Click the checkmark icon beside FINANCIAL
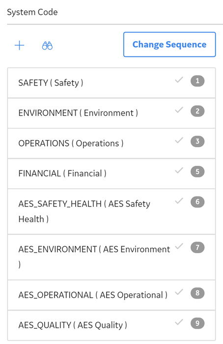Image resolution: width=223 pixels, height=344 pixels. click(x=179, y=171)
